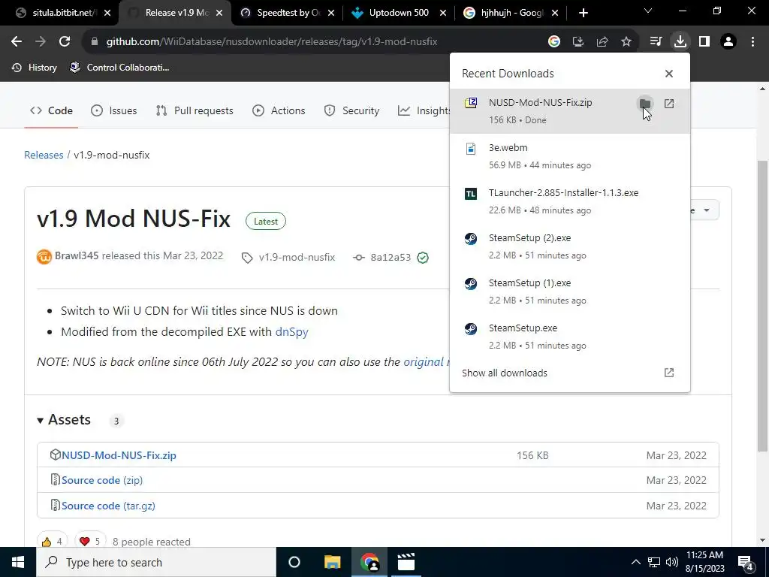Click the verified commit badge icon
The height and width of the screenshot is (577, 769).
click(x=423, y=258)
